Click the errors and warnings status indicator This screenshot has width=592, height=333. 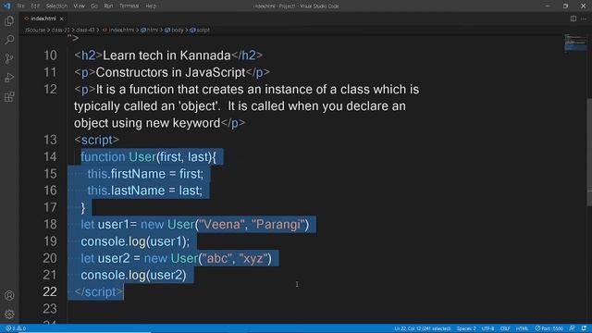coord(16,328)
